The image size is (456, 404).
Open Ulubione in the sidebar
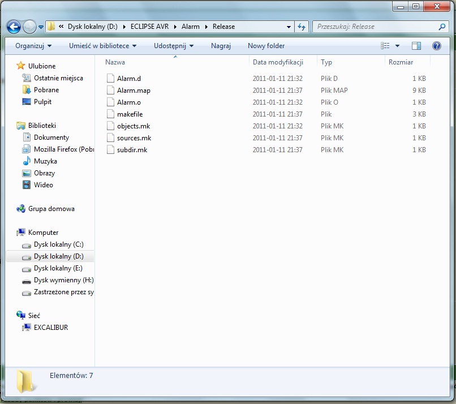(42, 66)
